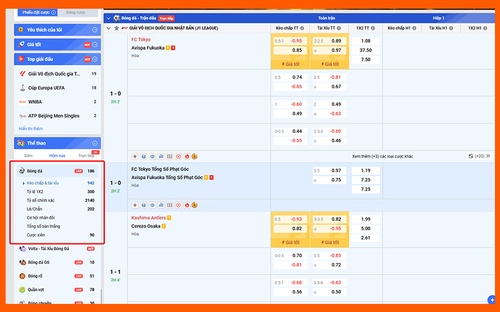Click the Quần vợt tennis ball icon
The height and width of the screenshot is (312, 500).
(22, 290)
